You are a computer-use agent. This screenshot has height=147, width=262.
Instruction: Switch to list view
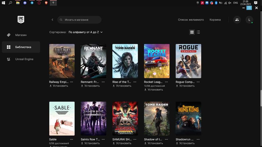(x=198, y=32)
